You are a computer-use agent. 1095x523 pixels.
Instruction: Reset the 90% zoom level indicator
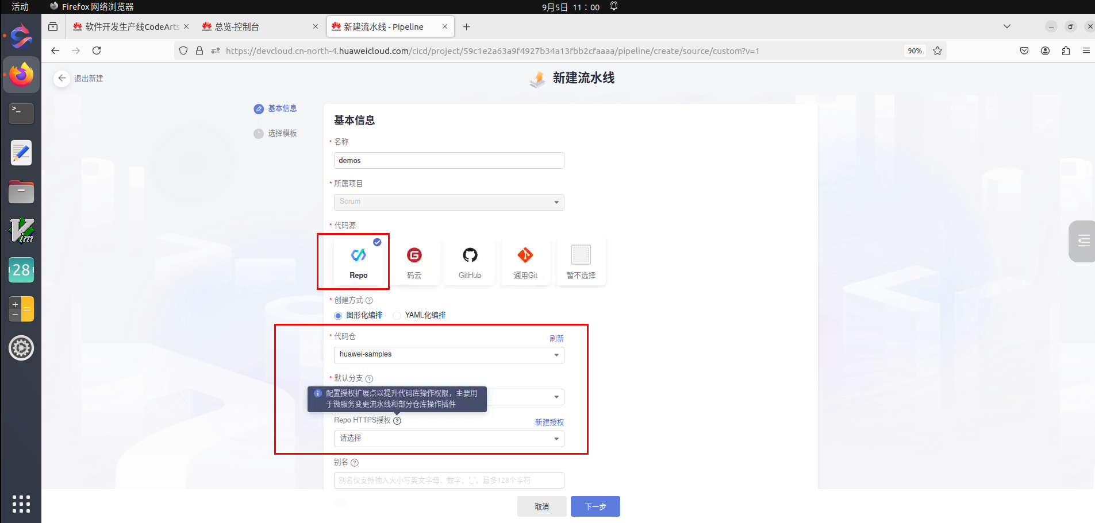click(x=915, y=51)
